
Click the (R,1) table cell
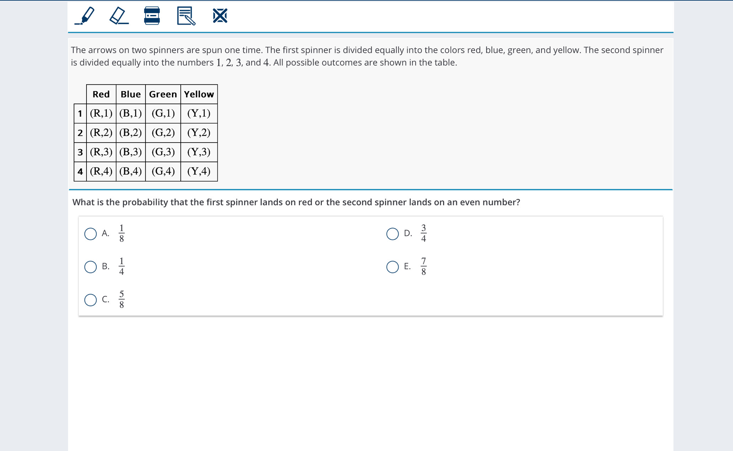click(x=101, y=113)
